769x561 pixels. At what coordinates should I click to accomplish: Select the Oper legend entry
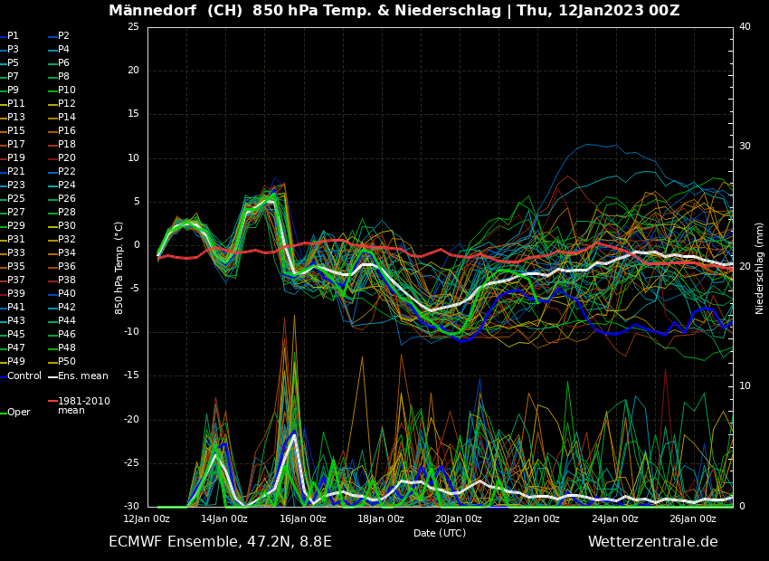click(19, 412)
